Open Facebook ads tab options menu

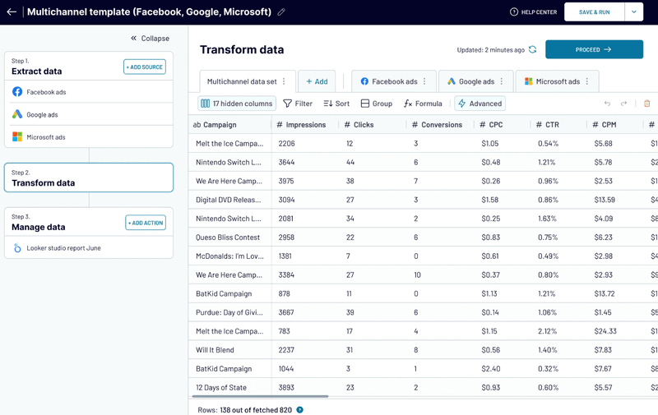[424, 82]
